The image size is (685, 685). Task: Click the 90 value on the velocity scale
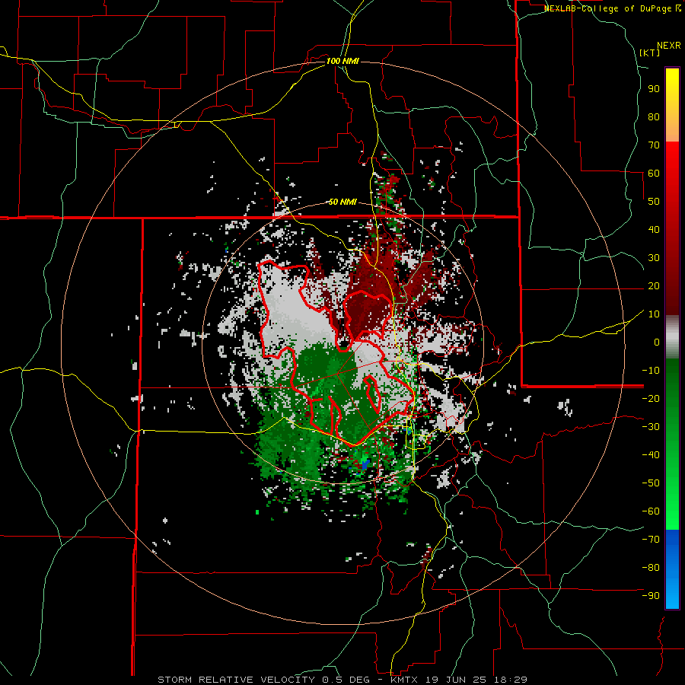[654, 89]
